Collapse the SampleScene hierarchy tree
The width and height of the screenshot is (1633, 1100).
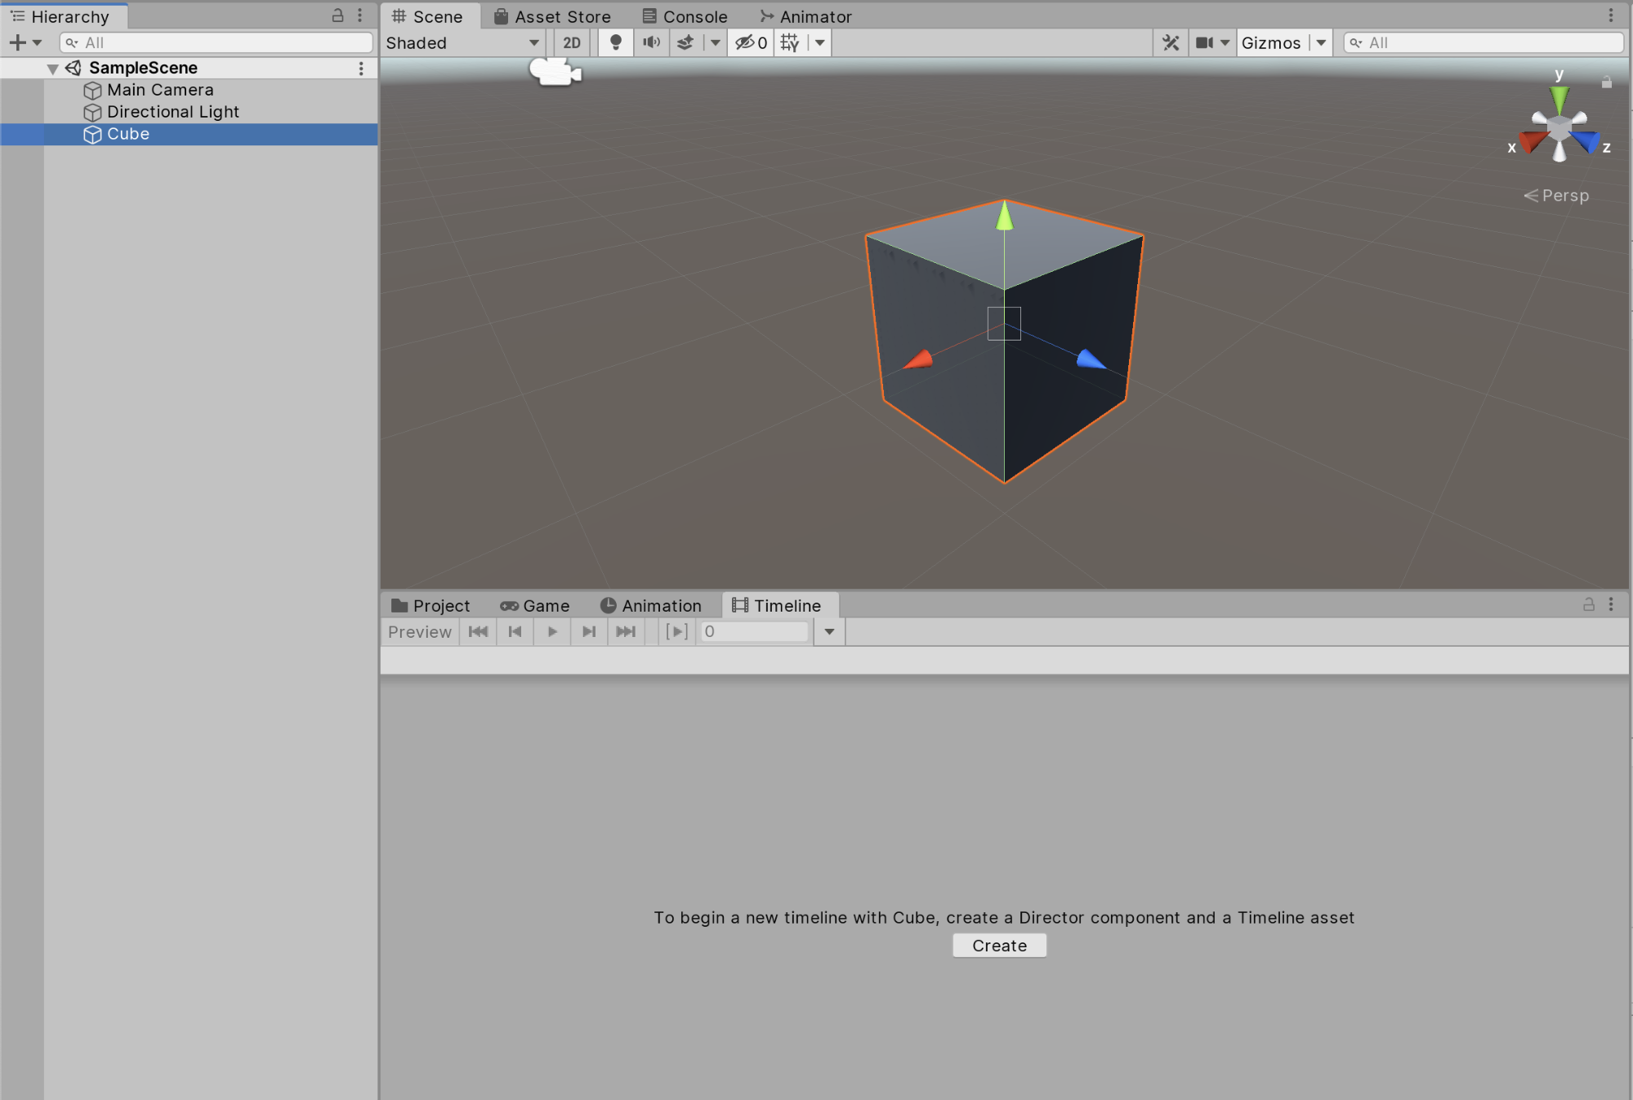pyautogui.click(x=52, y=69)
